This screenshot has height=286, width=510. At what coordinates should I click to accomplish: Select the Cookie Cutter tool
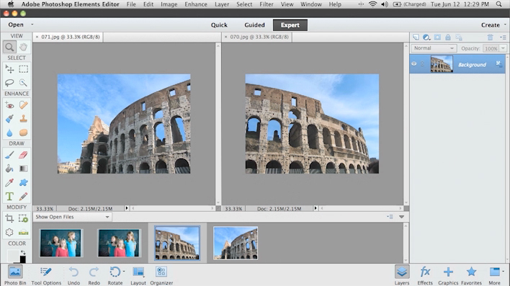(9, 232)
